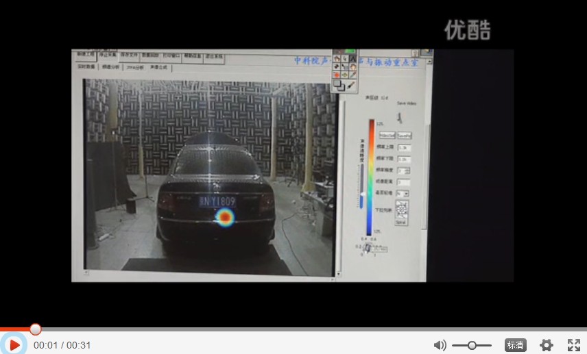Click the player volume slider handle
Viewport: 587px width, 354px height.
pos(472,345)
